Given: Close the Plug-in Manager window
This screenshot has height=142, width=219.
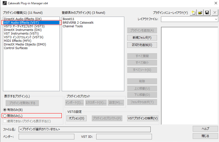Looking at the screenshot, I should click(x=216, y=3).
